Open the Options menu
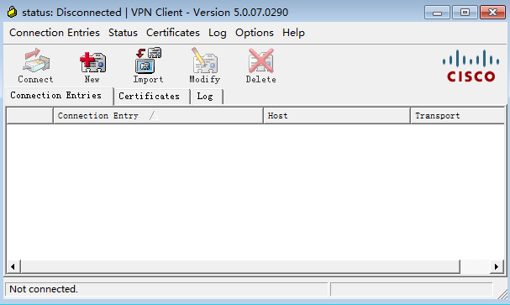This screenshot has width=510, height=305. coord(255,33)
